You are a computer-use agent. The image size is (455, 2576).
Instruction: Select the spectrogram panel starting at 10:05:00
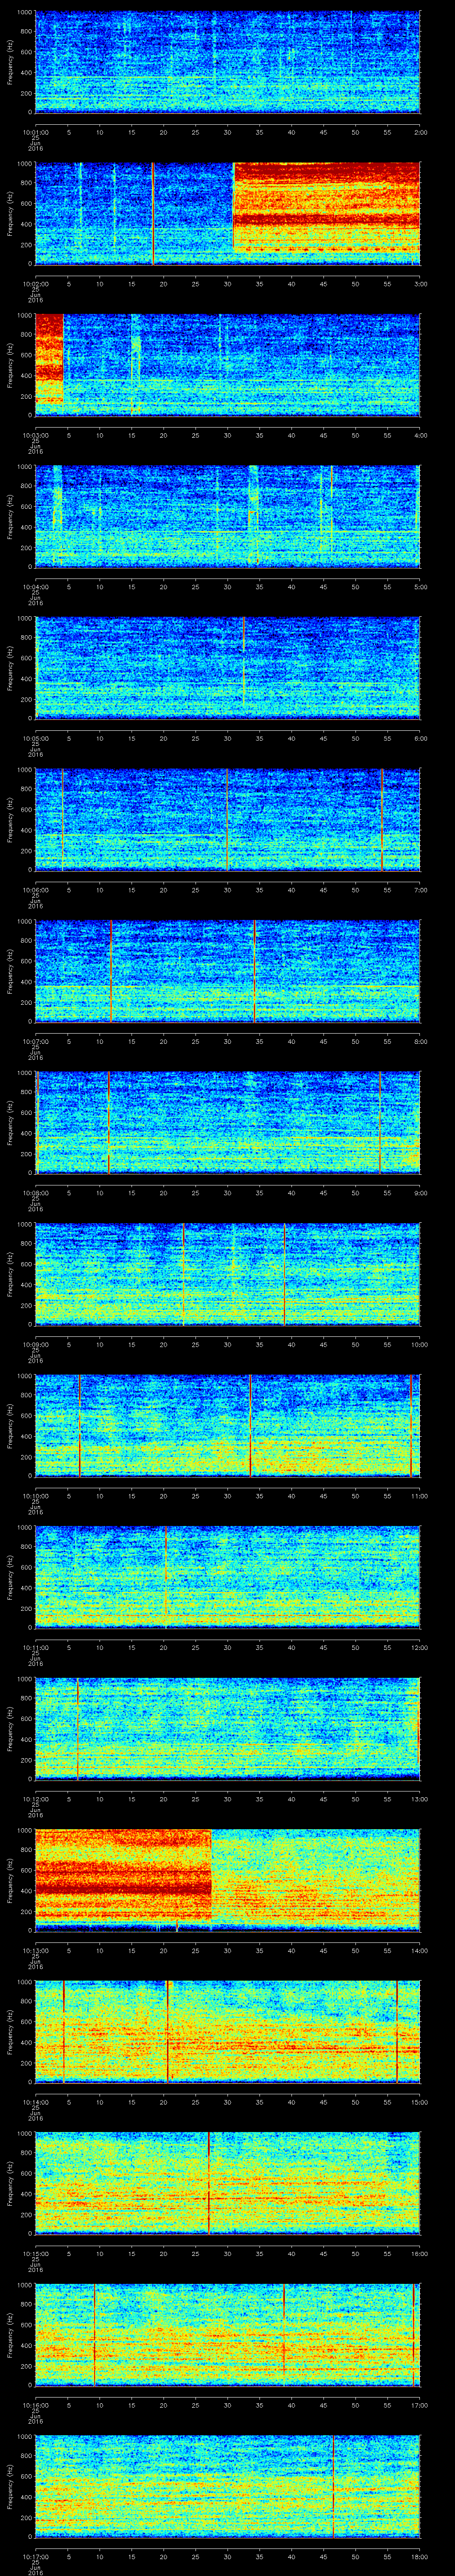point(228,668)
